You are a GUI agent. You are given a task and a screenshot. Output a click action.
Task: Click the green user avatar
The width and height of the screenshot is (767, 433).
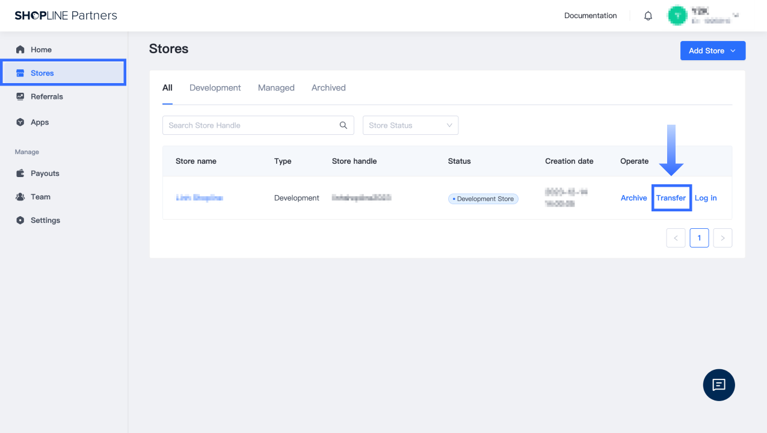(677, 16)
